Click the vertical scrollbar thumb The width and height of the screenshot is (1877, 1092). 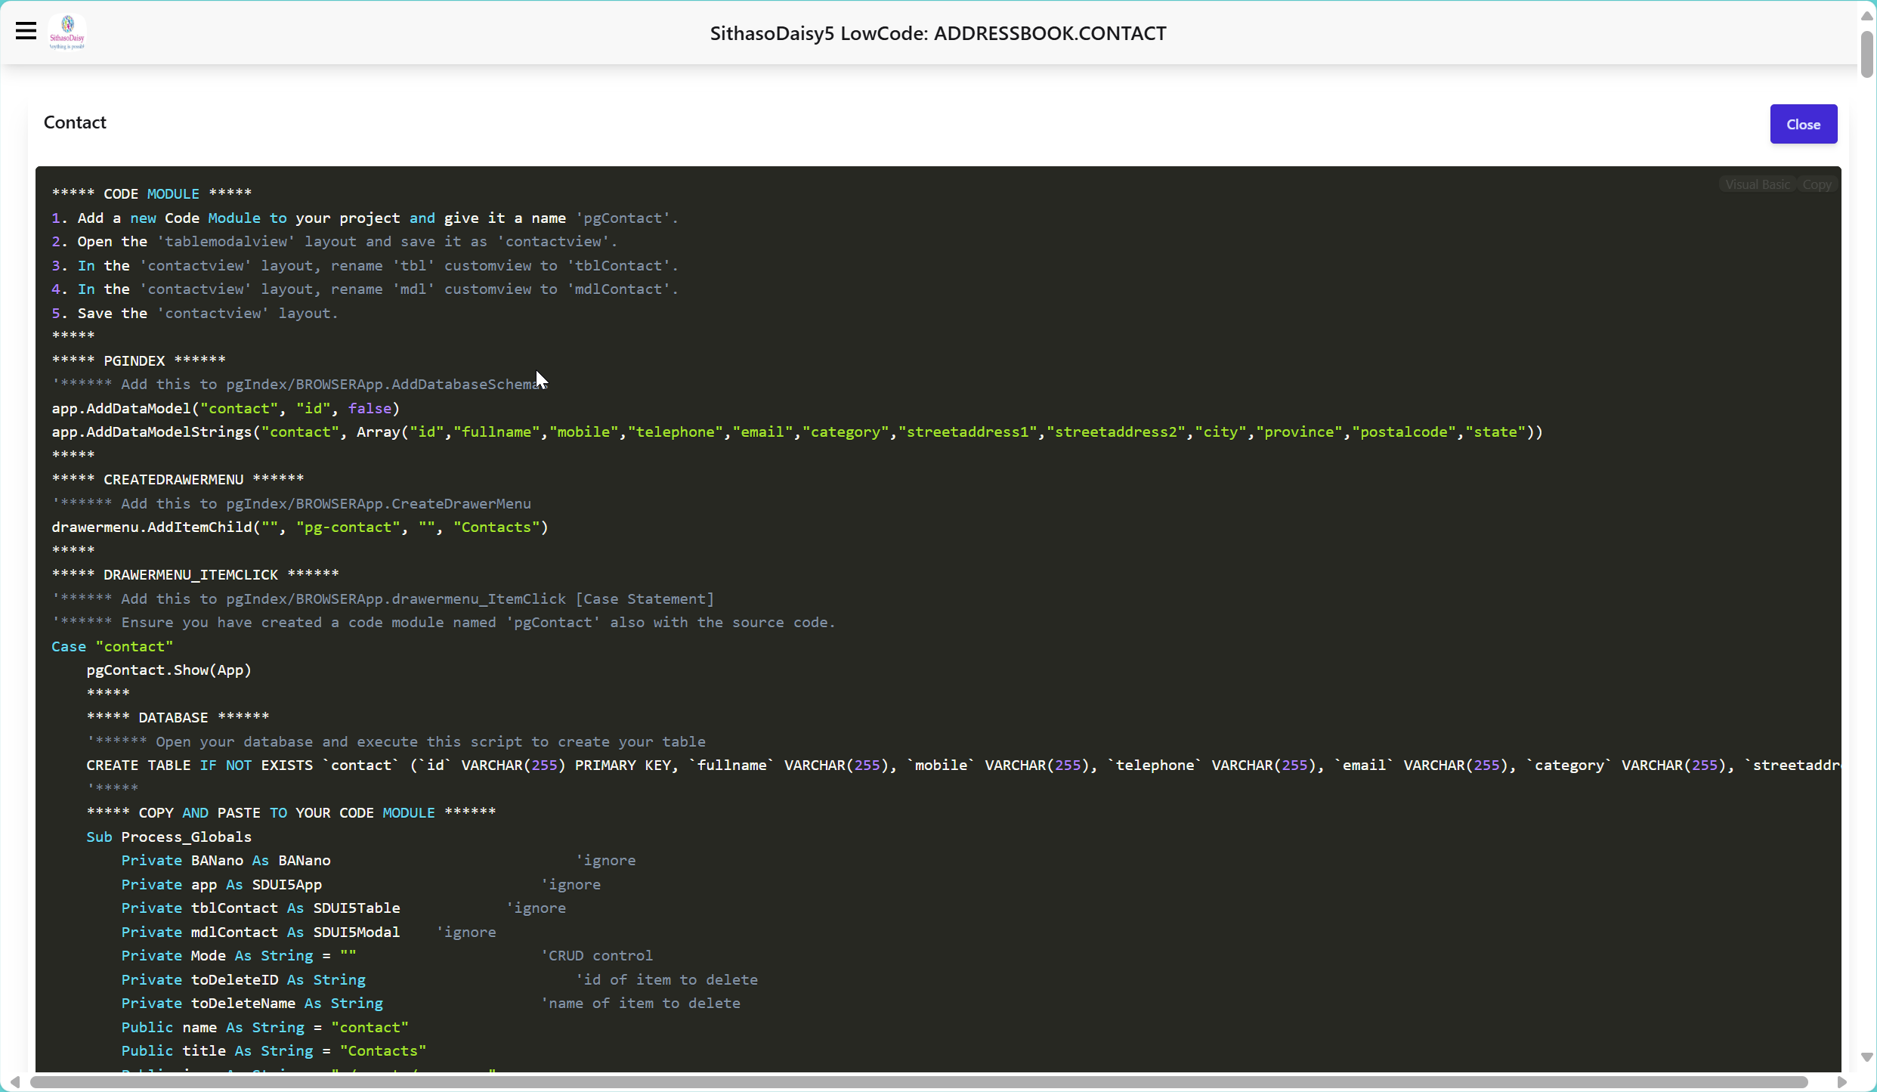(x=1866, y=54)
